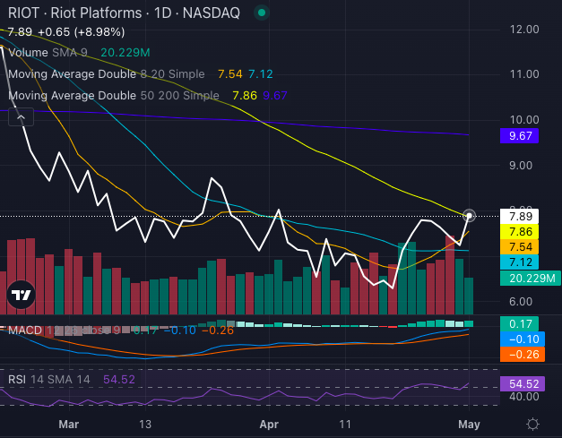Viewport: 562px width, 438px height.
Task: Click the 9.00 price scale value
Action: click(x=521, y=166)
